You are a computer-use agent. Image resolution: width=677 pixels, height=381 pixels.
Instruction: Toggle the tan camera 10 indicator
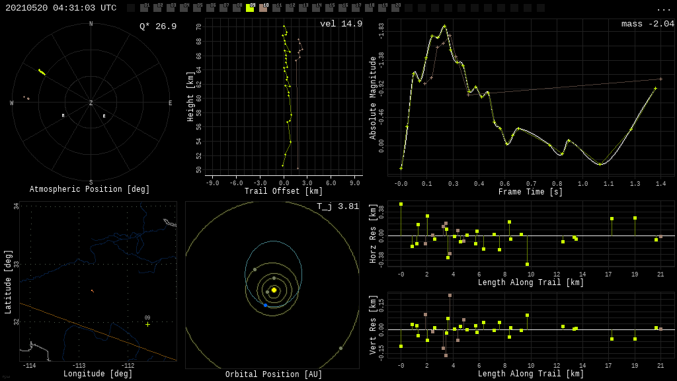click(263, 8)
